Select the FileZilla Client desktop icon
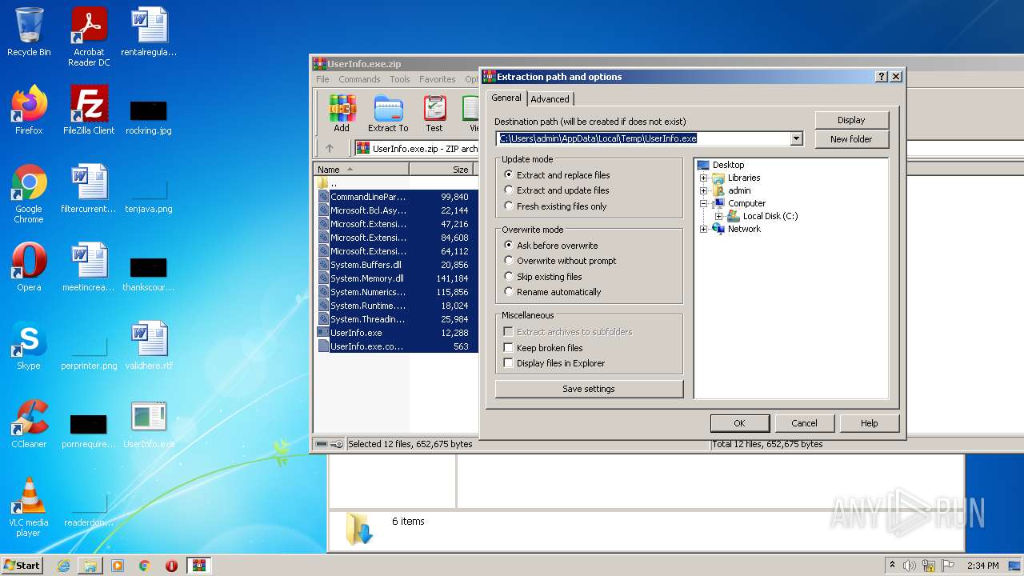The image size is (1024, 576). [89, 110]
